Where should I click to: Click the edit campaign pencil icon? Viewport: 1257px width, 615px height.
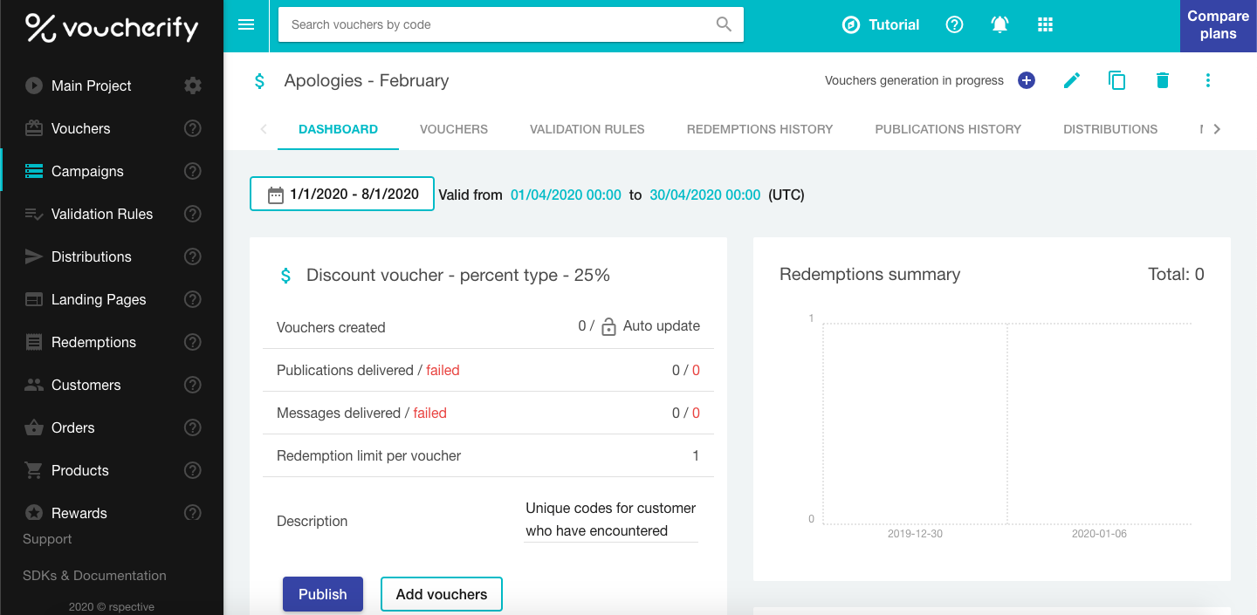point(1072,80)
